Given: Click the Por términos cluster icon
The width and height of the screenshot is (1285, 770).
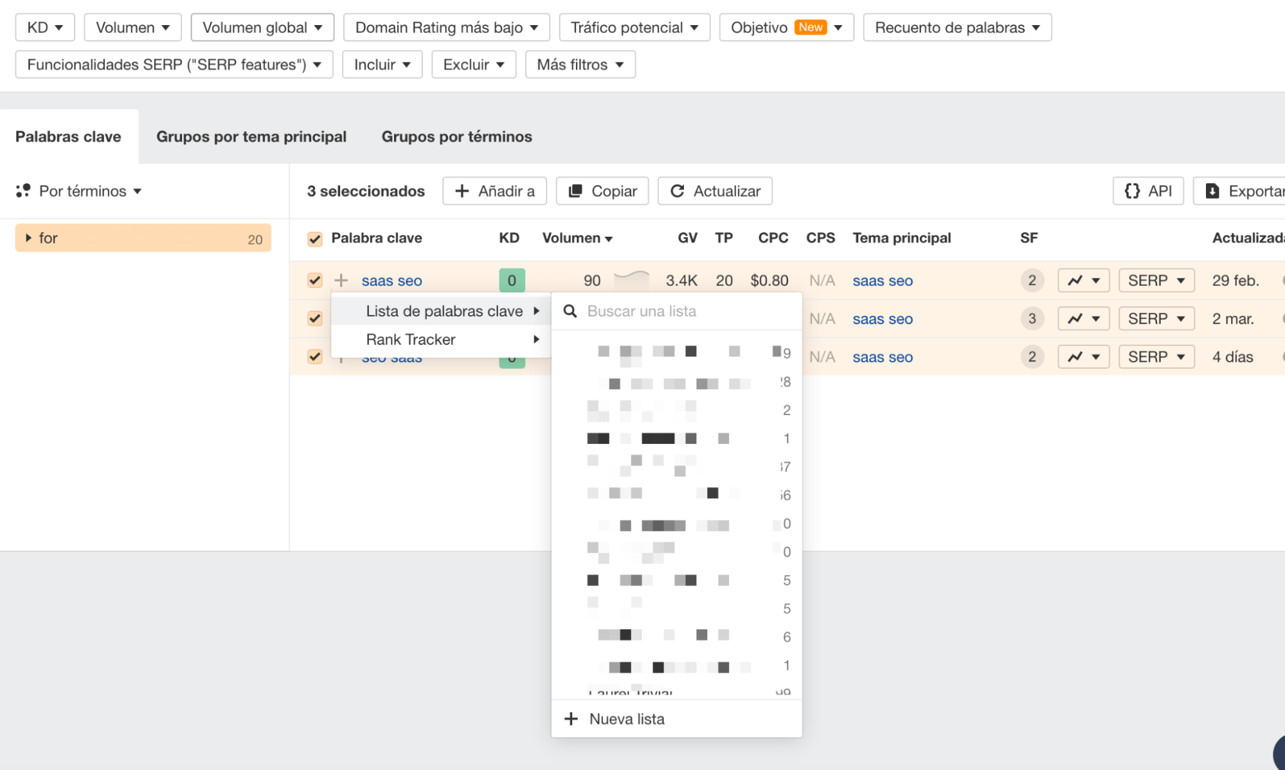Looking at the screenshot, I should coord(23,191).
